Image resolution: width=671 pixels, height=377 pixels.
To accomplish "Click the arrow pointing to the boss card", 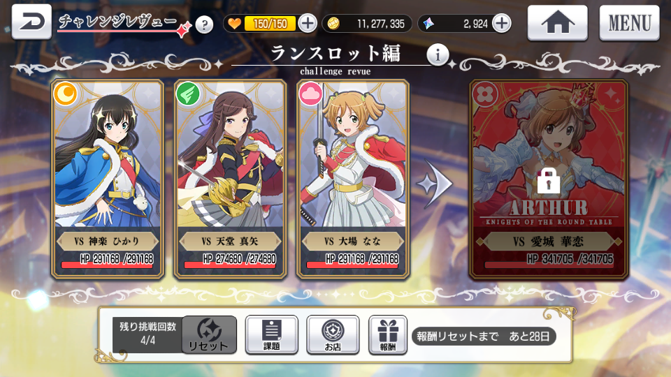I will [x=435, y=184].
